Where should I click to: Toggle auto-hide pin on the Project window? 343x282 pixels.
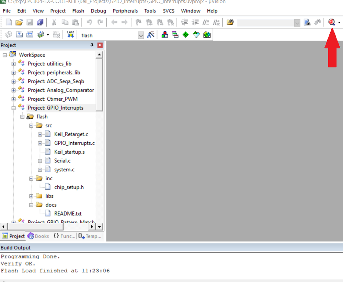pyautogui.click(x=92, y=45)
